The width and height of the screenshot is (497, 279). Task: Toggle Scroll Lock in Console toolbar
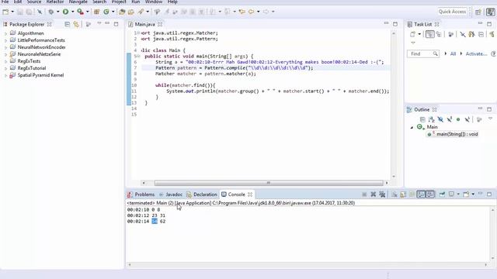(403, 195)
